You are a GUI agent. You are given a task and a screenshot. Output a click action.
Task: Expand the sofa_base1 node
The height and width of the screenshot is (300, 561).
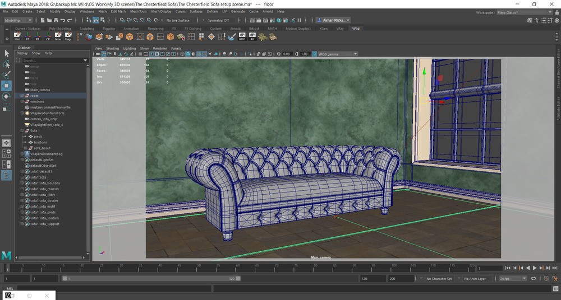pos(25,148)
